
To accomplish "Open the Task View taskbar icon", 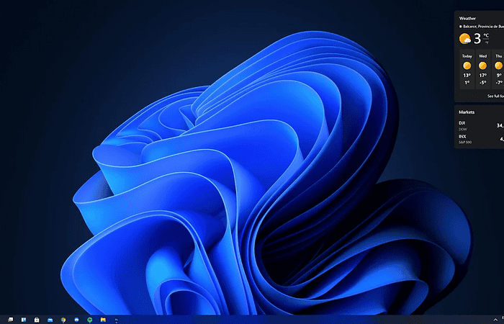I will click(11, 320).
